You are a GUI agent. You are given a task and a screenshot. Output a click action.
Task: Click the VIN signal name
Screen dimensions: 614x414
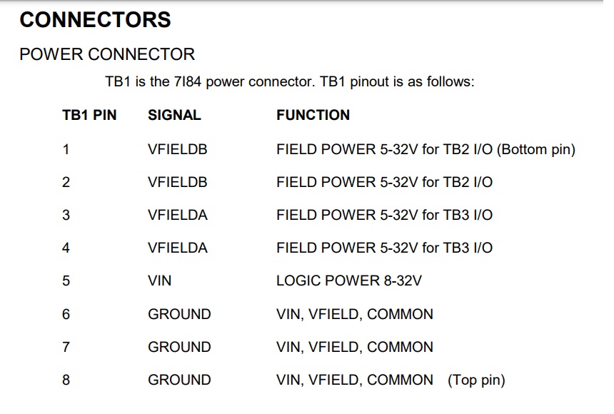click(160, 281)
